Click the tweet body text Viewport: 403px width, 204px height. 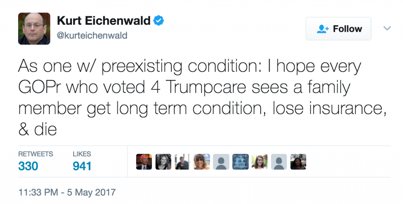202,98
